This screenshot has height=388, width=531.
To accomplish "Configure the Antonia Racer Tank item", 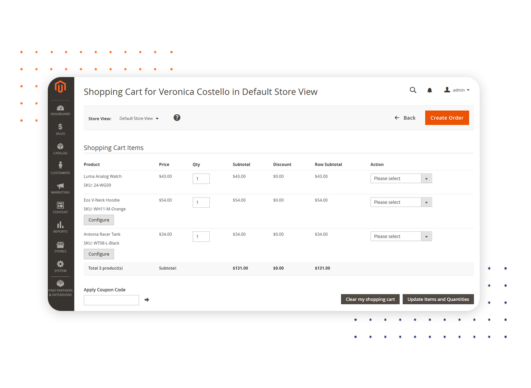I will coord(99,254).
